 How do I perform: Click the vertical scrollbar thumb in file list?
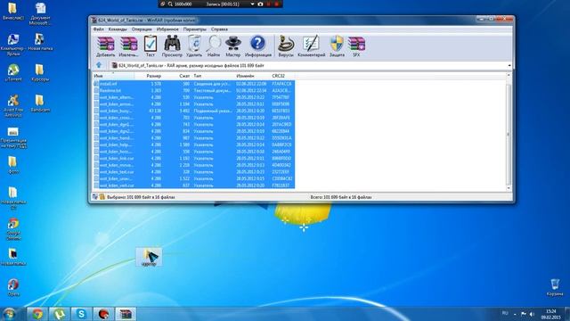click(509, 135)
